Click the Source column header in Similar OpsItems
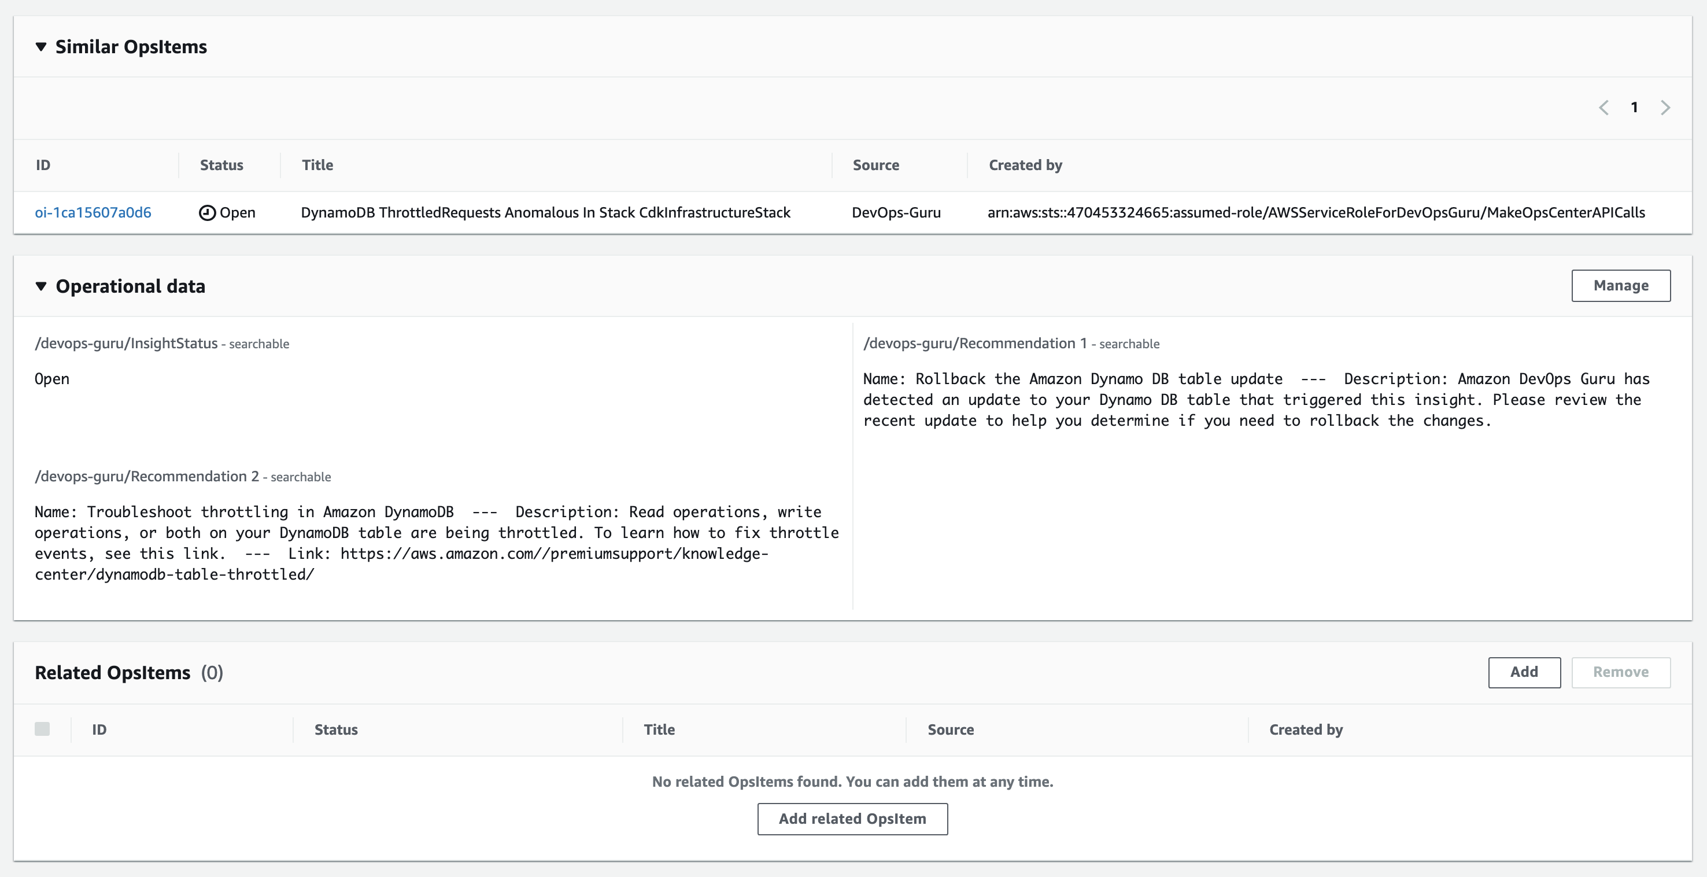Image resolution: width=1707 pixels, height=877 pixels. (x=876, y=164)
